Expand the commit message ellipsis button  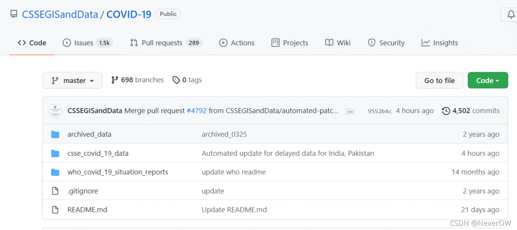(350, 111)
